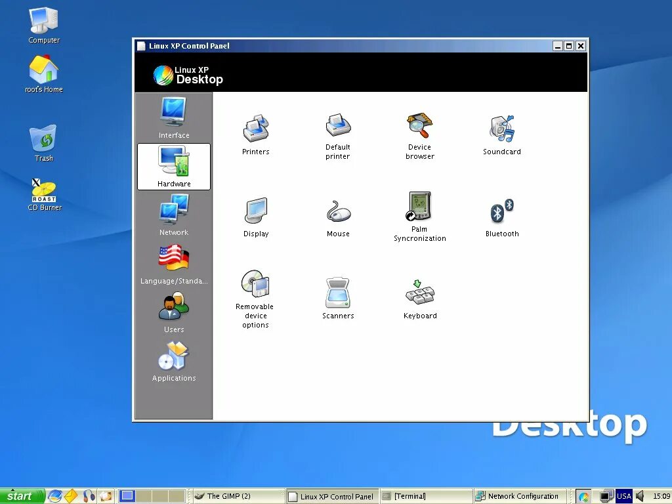The height and width of the screenshot is (504, 672).
Task: Click the USA keyboard layout indicator
Action: pos(624,496)
